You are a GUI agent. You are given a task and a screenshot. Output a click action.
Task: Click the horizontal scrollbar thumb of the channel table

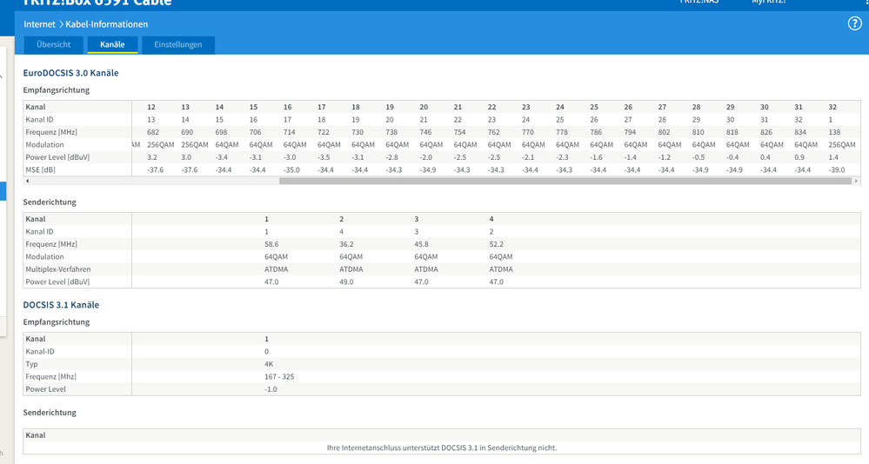click(565, 181)
